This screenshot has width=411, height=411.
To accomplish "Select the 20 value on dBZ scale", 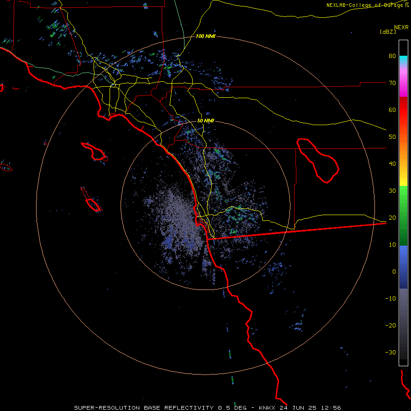I will click(x=392, y=218).
